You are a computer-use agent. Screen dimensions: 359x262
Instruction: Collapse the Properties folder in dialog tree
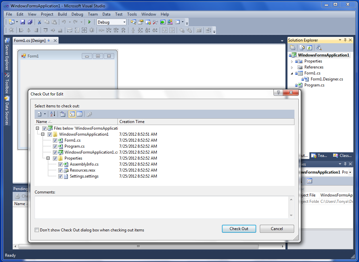click(x=48, y=158)
